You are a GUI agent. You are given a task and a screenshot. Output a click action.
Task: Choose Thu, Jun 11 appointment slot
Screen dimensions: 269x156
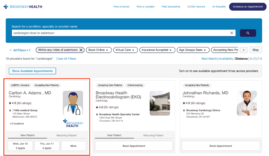tap(47, 146)
